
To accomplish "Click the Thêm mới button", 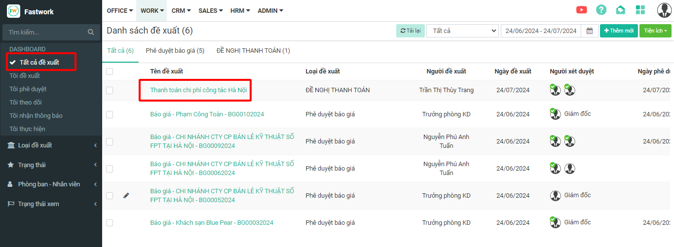I will 618,31.
